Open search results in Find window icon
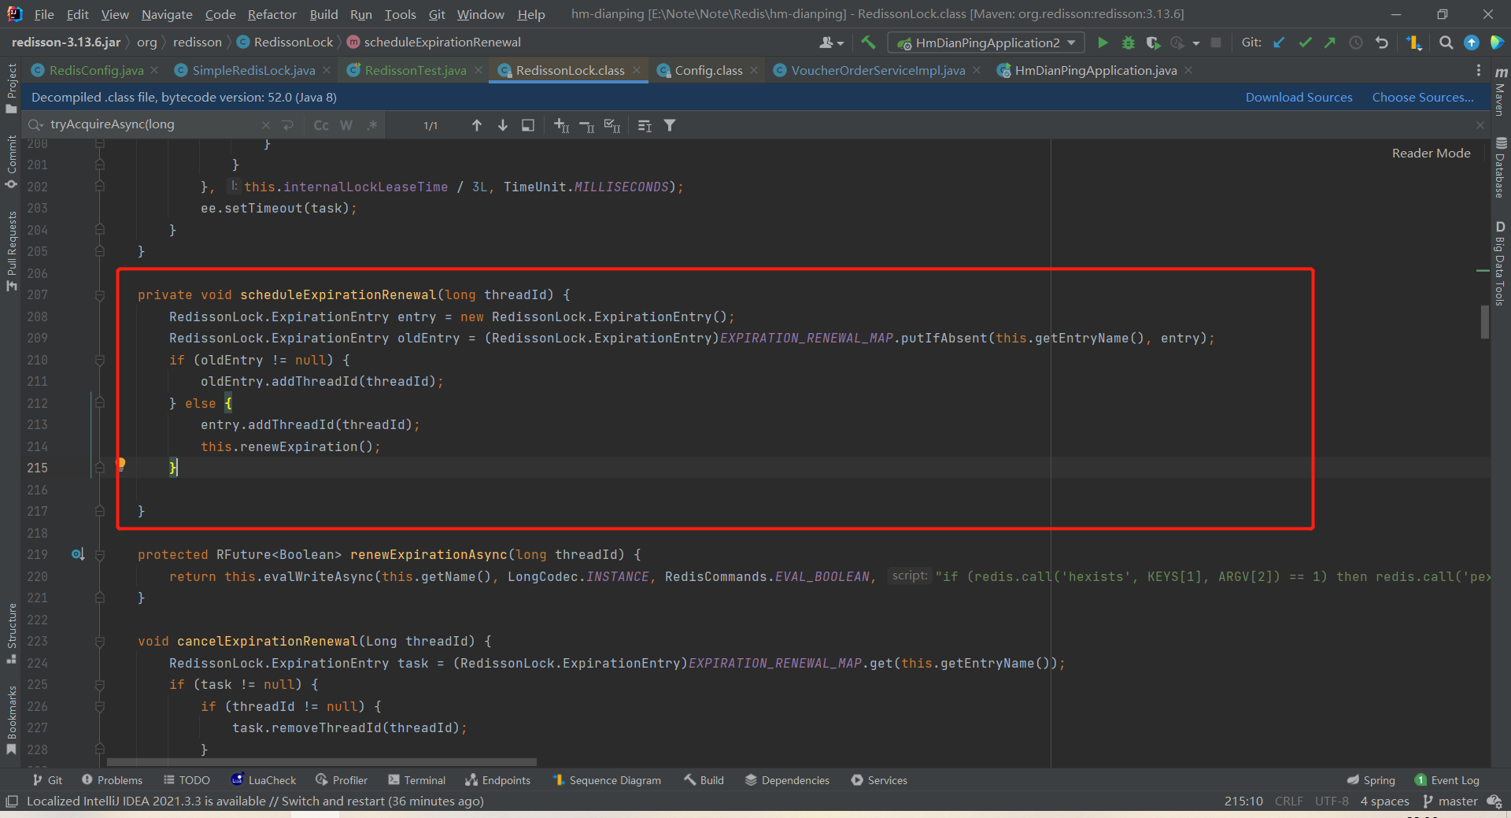 pos(528,125)
